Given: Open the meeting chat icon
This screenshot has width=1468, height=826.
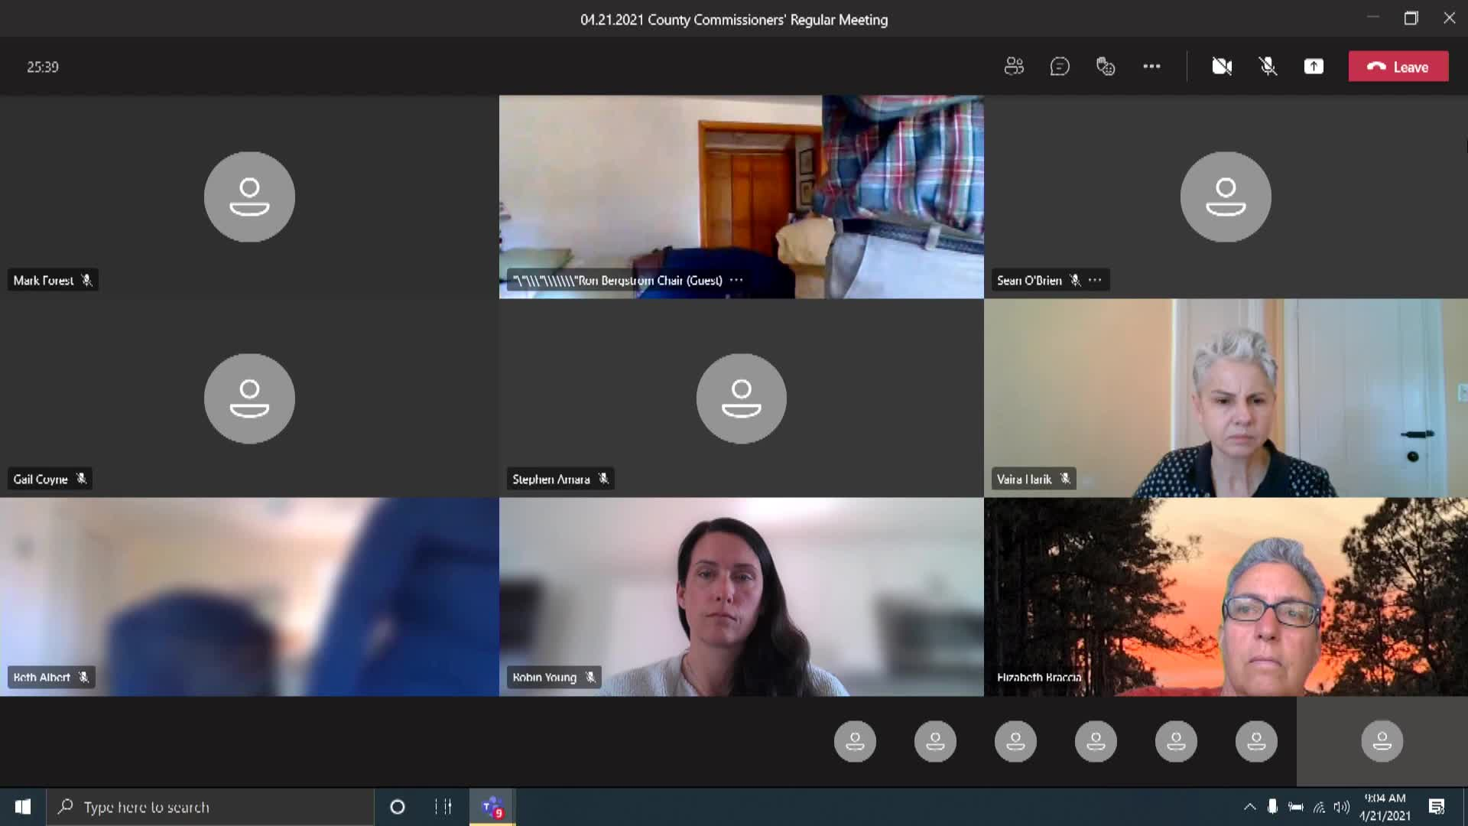Looking at the screenshot, I should (x=1060, y=67).
